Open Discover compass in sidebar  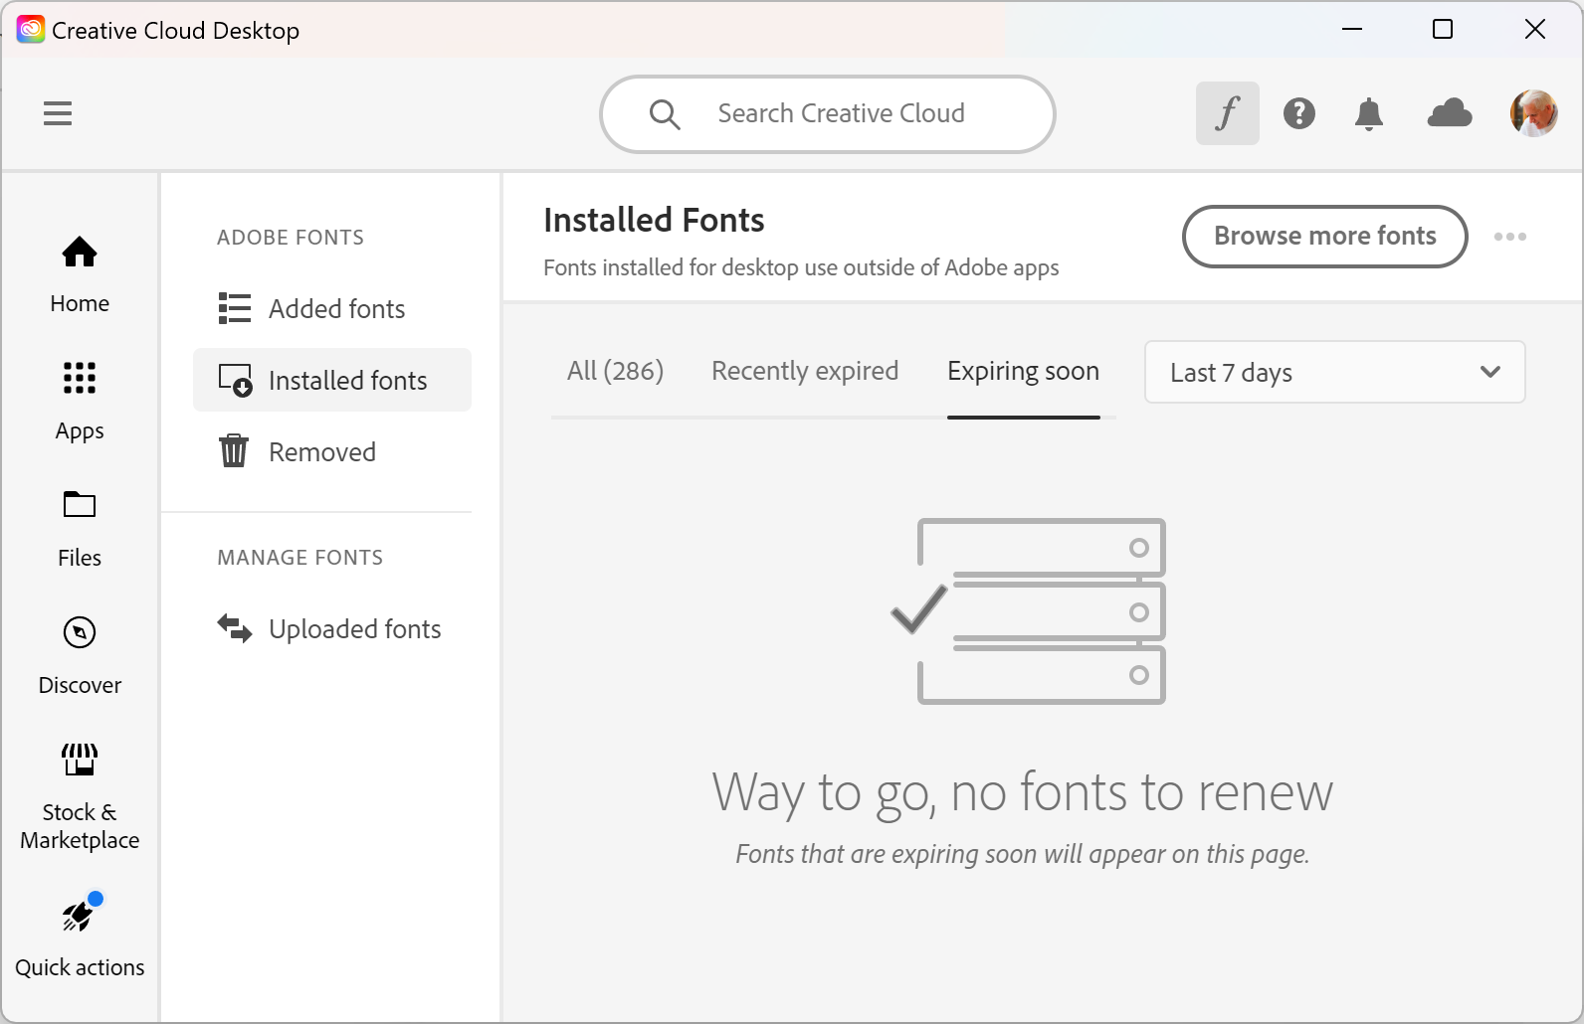[80, 656]
